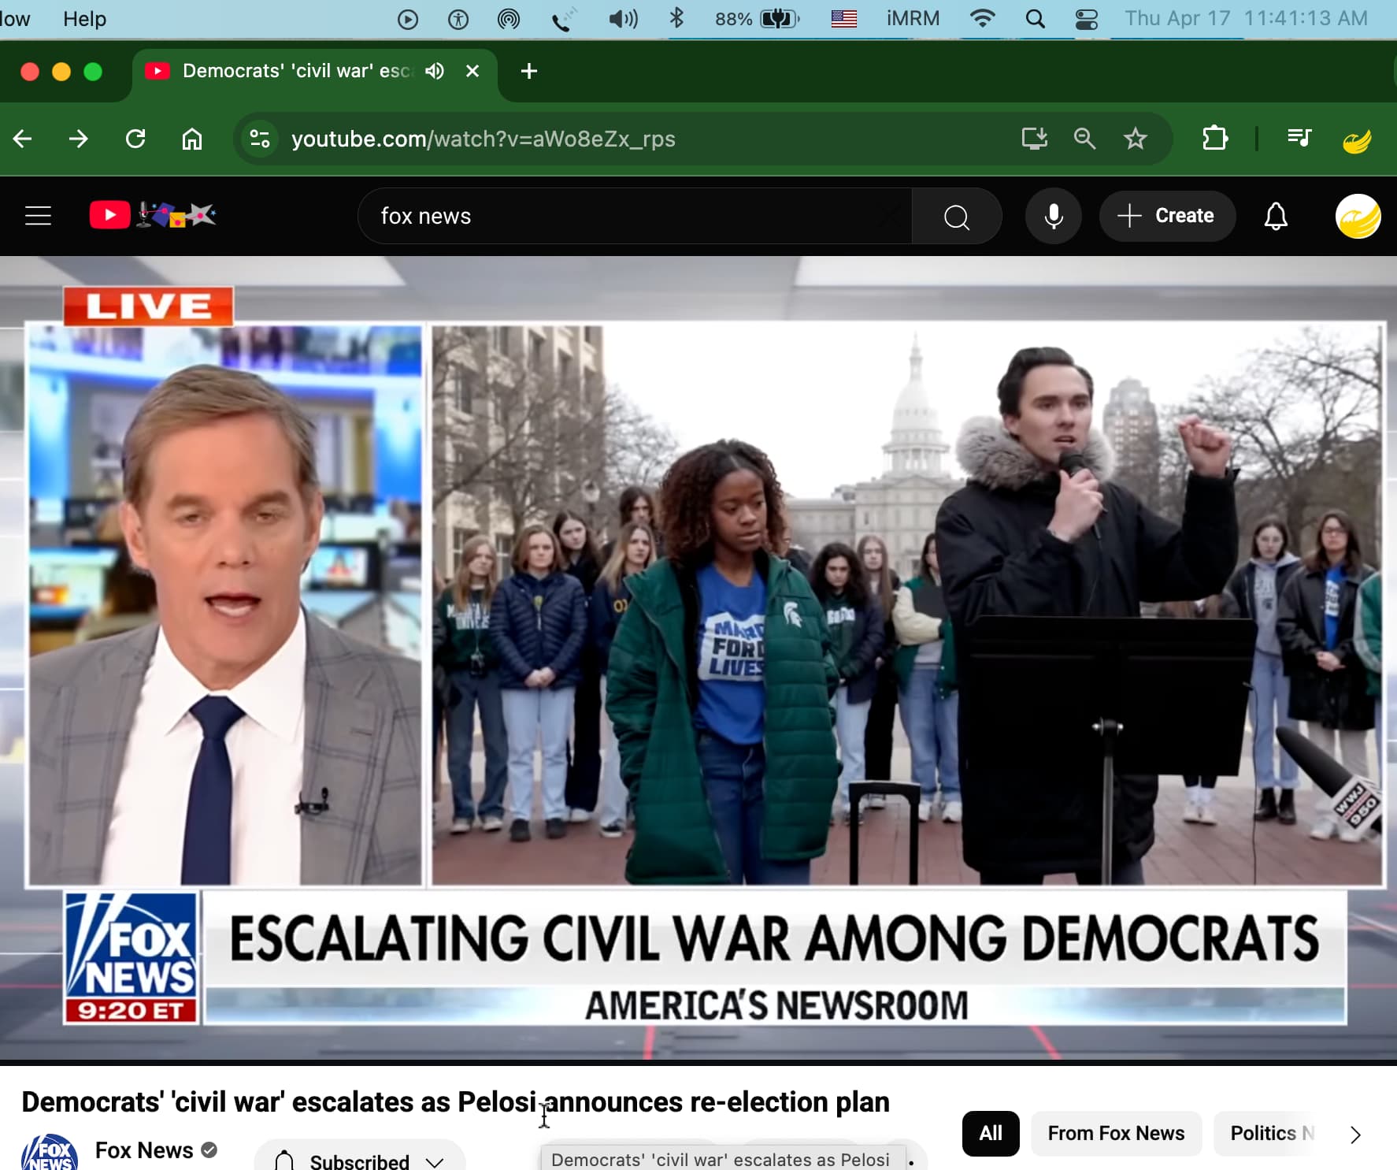Open Control Center in the menu bar
This screenshot has width=1397, height=1170.
1087,19
